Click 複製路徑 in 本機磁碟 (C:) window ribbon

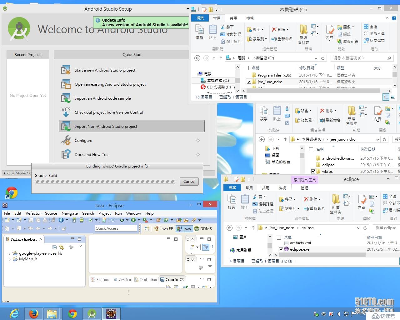click(231, 34)
